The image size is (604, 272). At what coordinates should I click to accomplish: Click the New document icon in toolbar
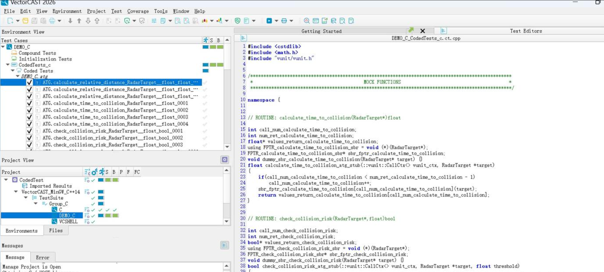(x=10, y=21)
